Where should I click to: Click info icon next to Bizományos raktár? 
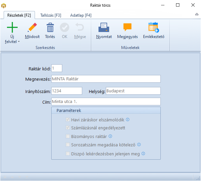[x=110, y=136]
